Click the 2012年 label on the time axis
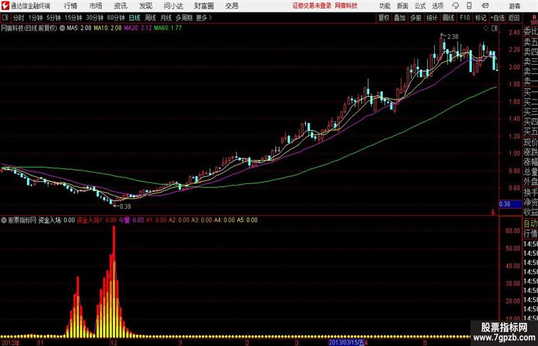 coord(11,342)
